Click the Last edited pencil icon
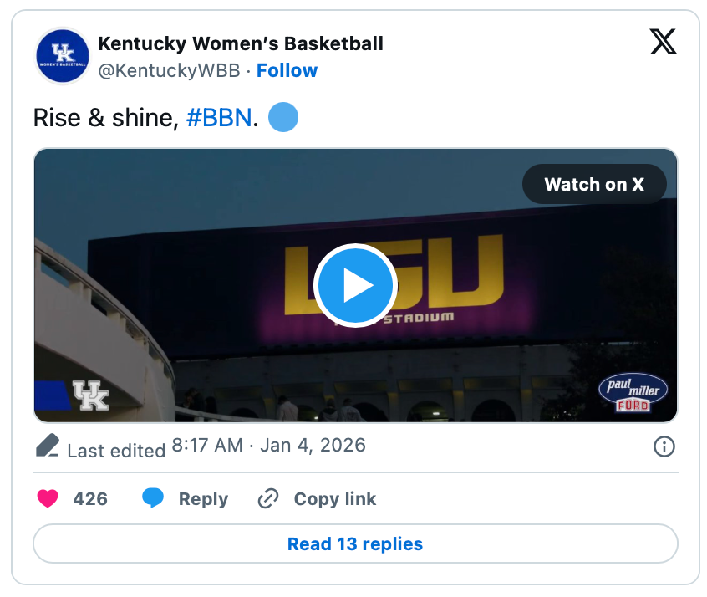This screenshot has width=707, height=597. [48, 446]
